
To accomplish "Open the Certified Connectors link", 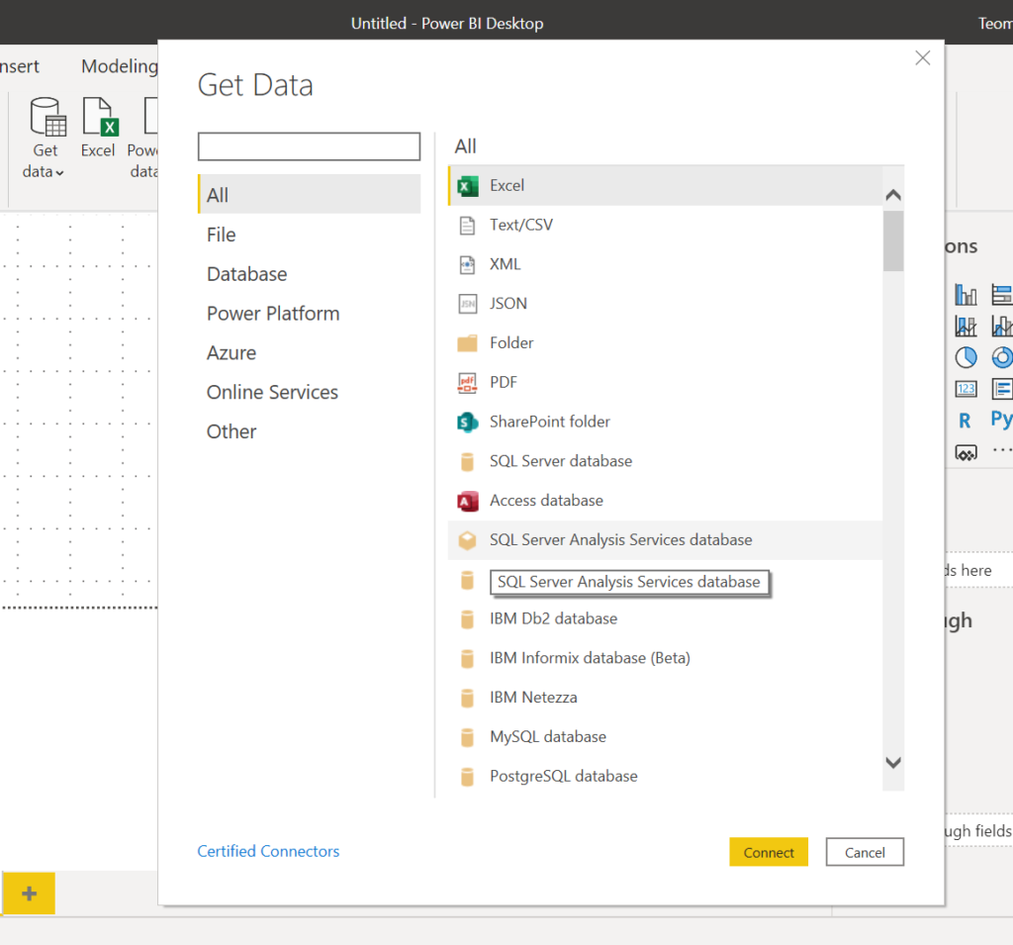I will click(268, 851).
